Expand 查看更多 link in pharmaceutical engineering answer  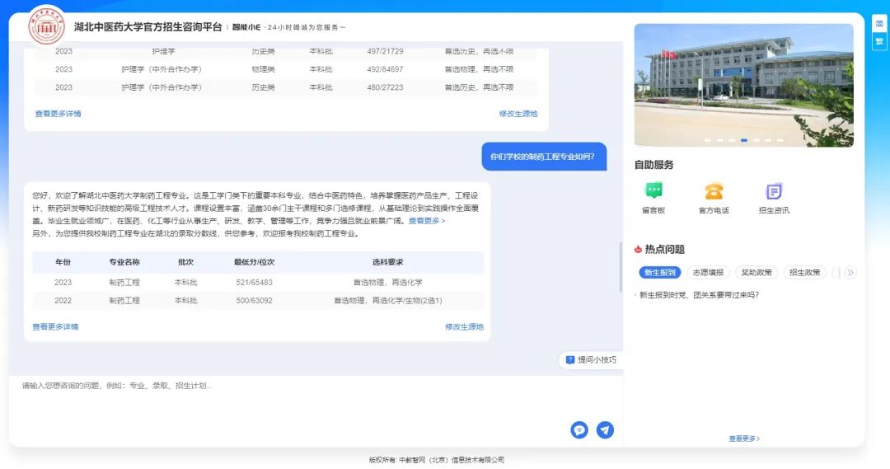pyautogui.click(x=427, y=221)
